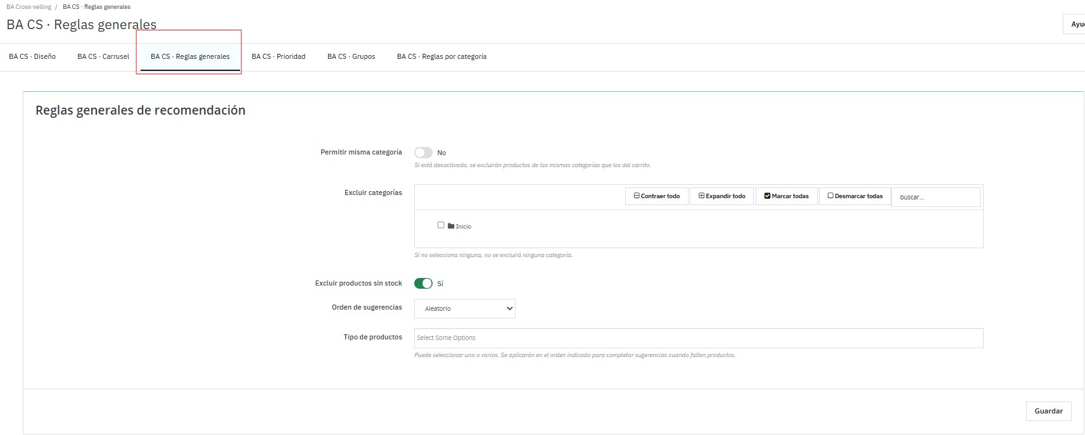Click the BA Cross-selling breadcrumb link
The image size is (1085, 435).
coord(29,7)
